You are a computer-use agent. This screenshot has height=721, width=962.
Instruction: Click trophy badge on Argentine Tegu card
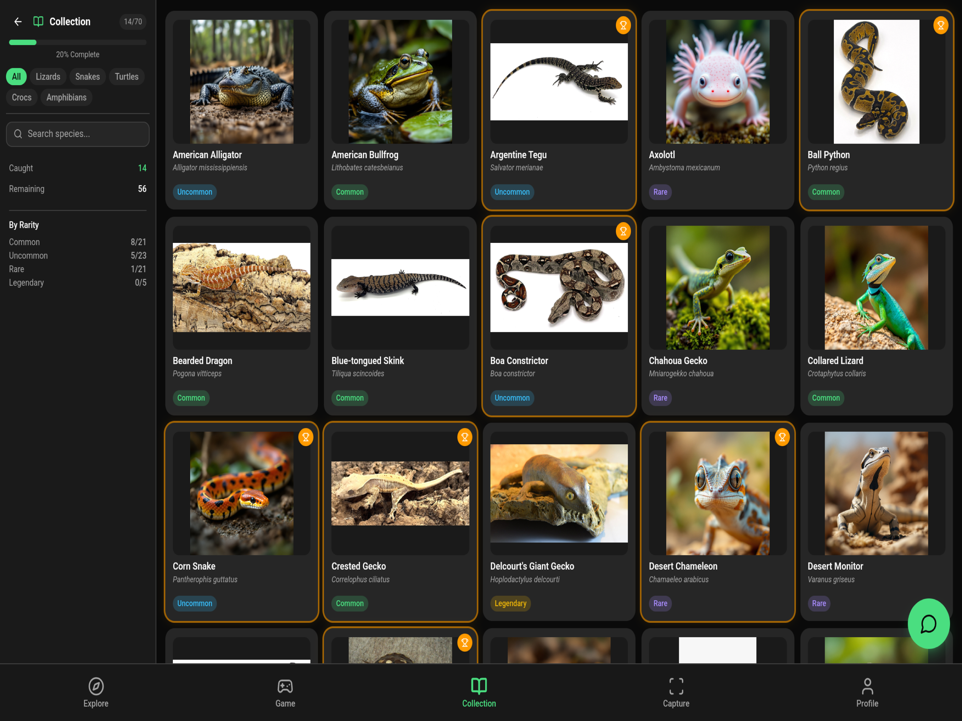(623, 26)
